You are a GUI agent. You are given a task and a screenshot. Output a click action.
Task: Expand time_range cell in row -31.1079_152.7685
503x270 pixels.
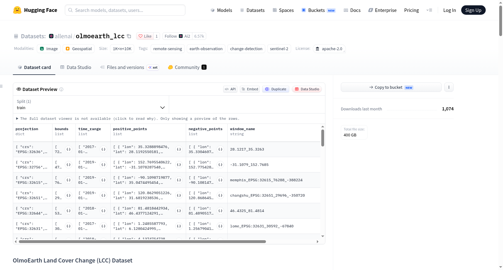pyautogui.click(x=103, y=165)
